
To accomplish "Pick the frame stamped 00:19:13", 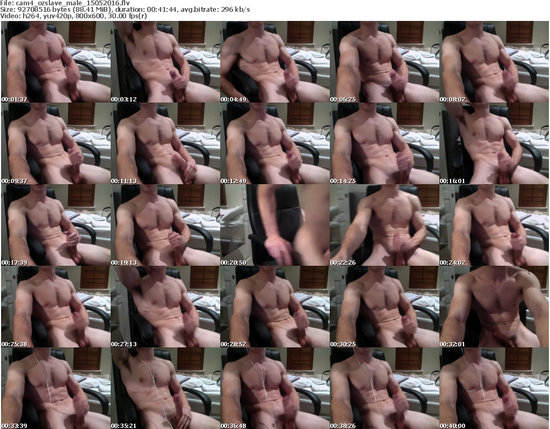I will pyautogui.click(x=165, y=225).
